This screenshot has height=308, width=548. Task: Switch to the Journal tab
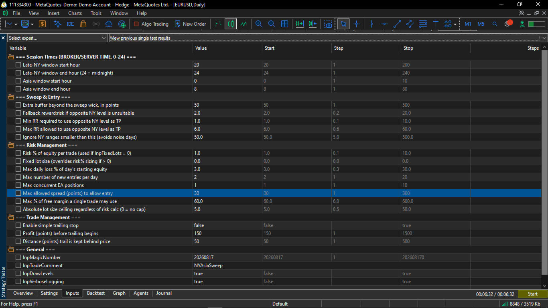[x=164, y=293]
